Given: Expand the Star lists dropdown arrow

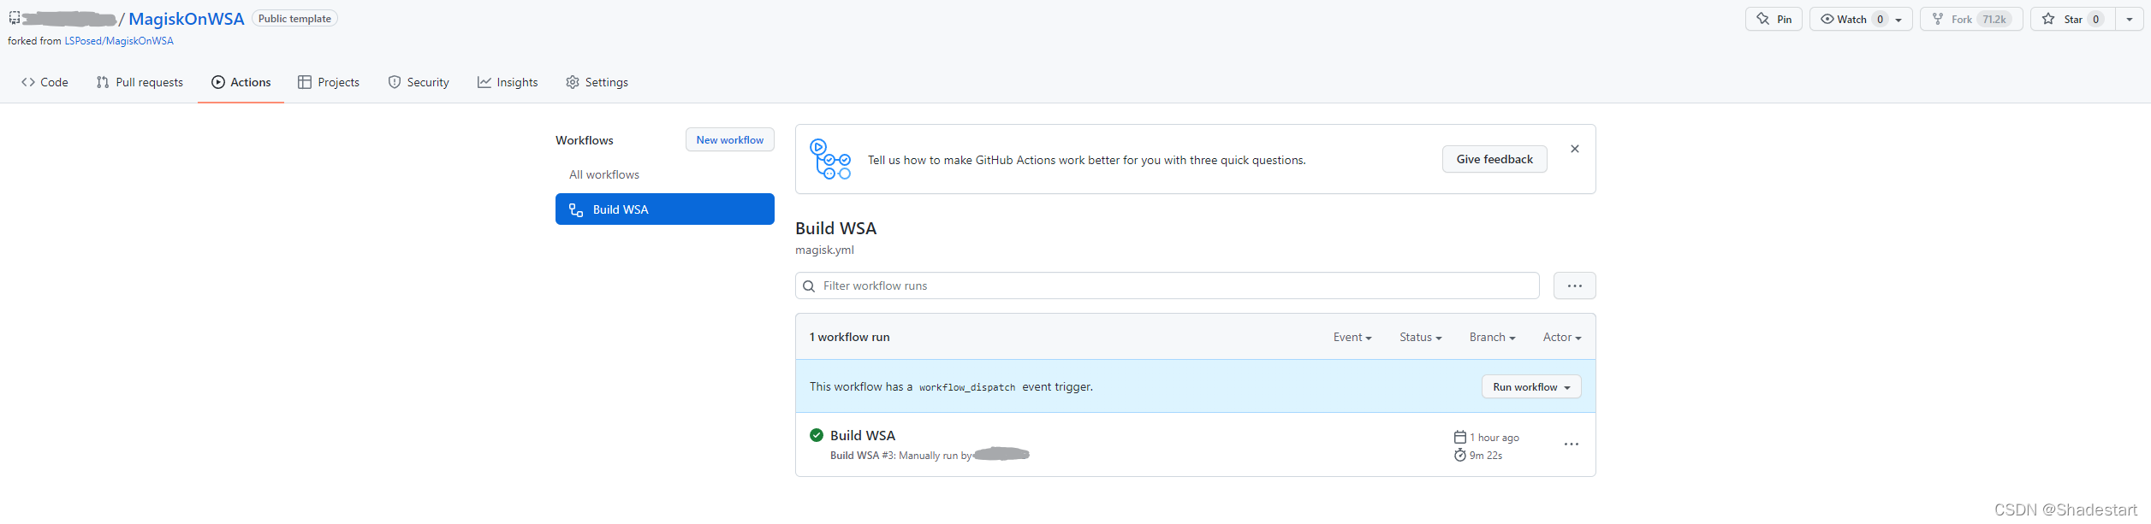Looking at the screenshot, I should (x=2130, y=20).
